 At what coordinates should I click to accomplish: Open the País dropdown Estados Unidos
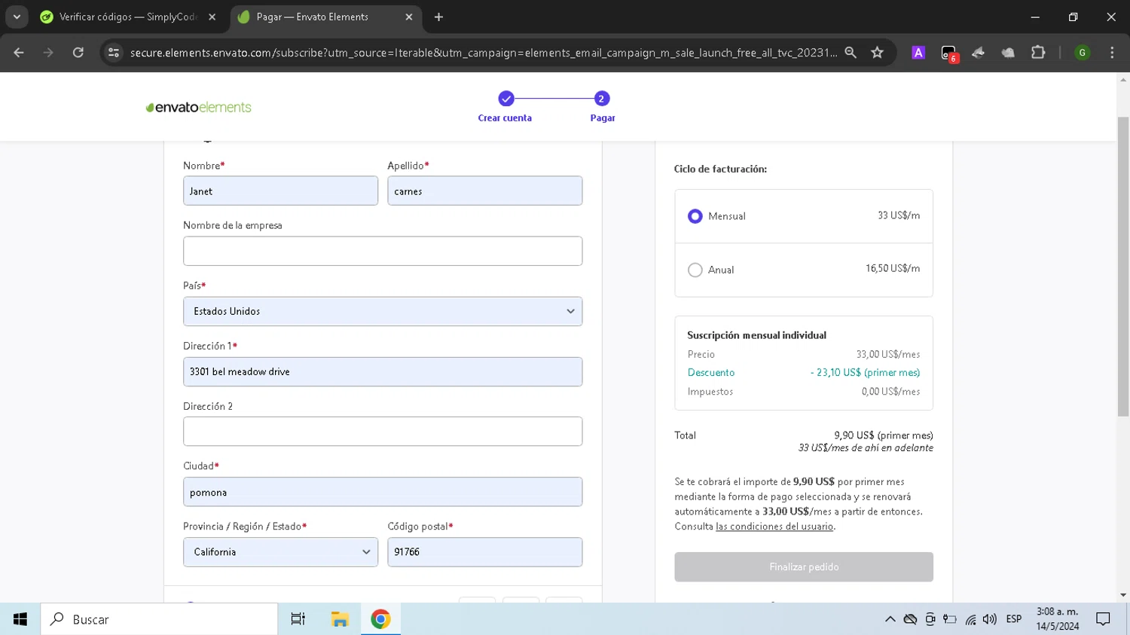383,311
